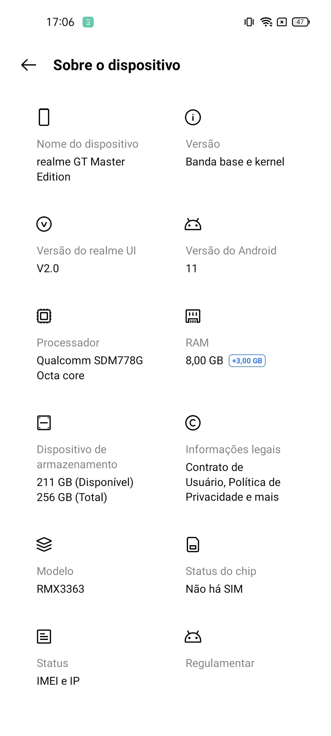The width and height of the screenshot is (331, 736).
Task: Tap the back arrow icon
Action: click(x=29, y=65)
